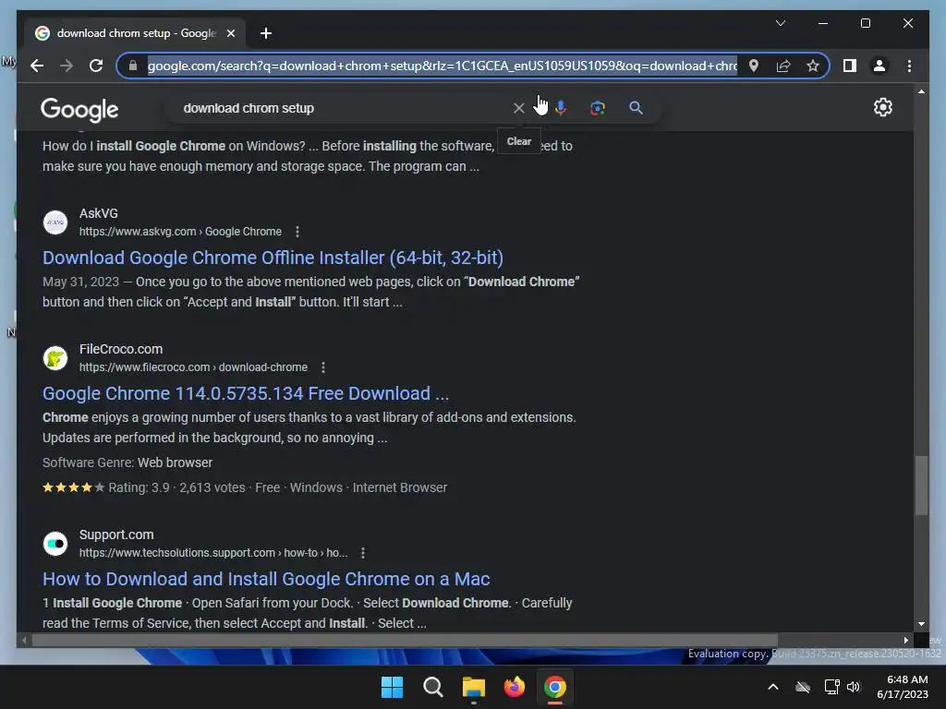The image size is (946, 709).
Task: Submit search with magnifier icon
Action: pyautogui.click(x=636, y=108)
